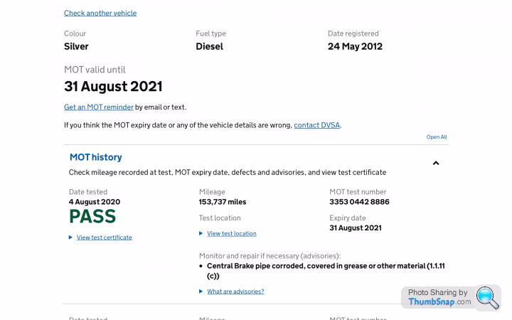Click the large MOT valid until date heading
512x320 pixels.
coord(113,87)
